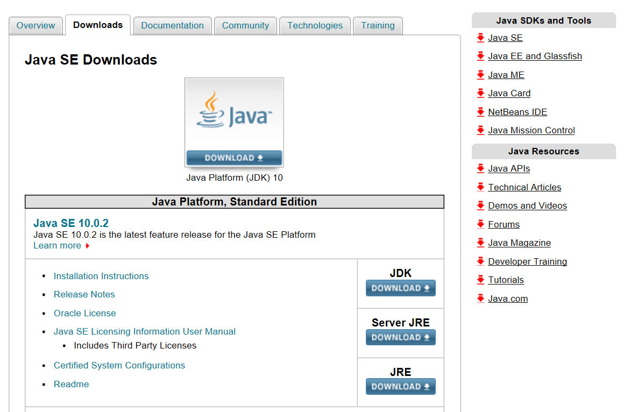The width and height of the screenshot is (630, 412).
Task: Go to the Technologies tab
Action: (x=315, y=26)
